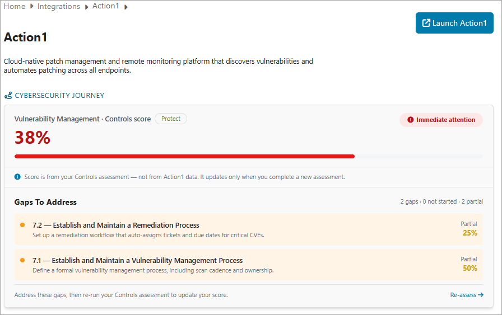Click the external-link icon in Launch Action1

(x=426, y=23)
